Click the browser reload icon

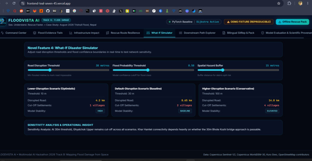[14, 3]
